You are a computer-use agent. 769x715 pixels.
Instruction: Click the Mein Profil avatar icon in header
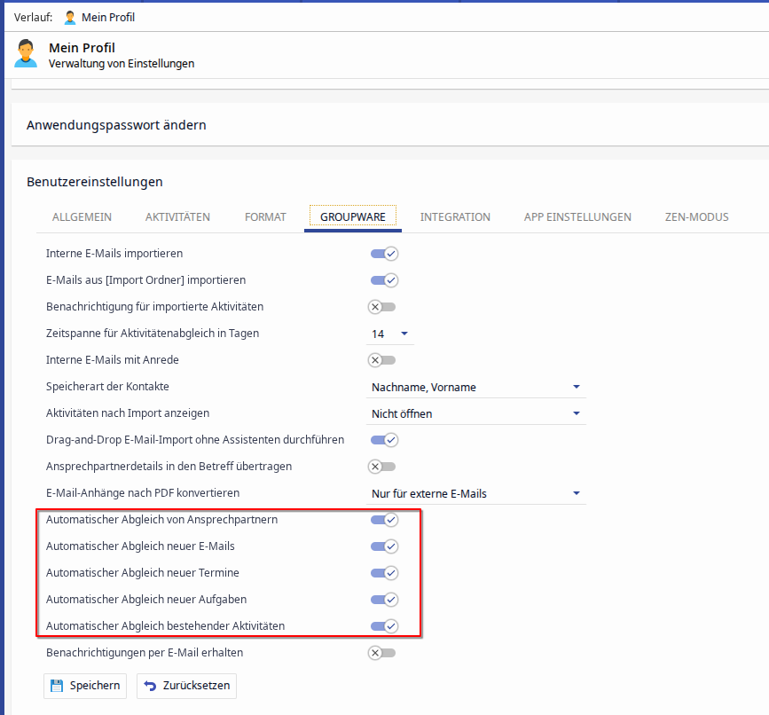(x=26, y=54)
